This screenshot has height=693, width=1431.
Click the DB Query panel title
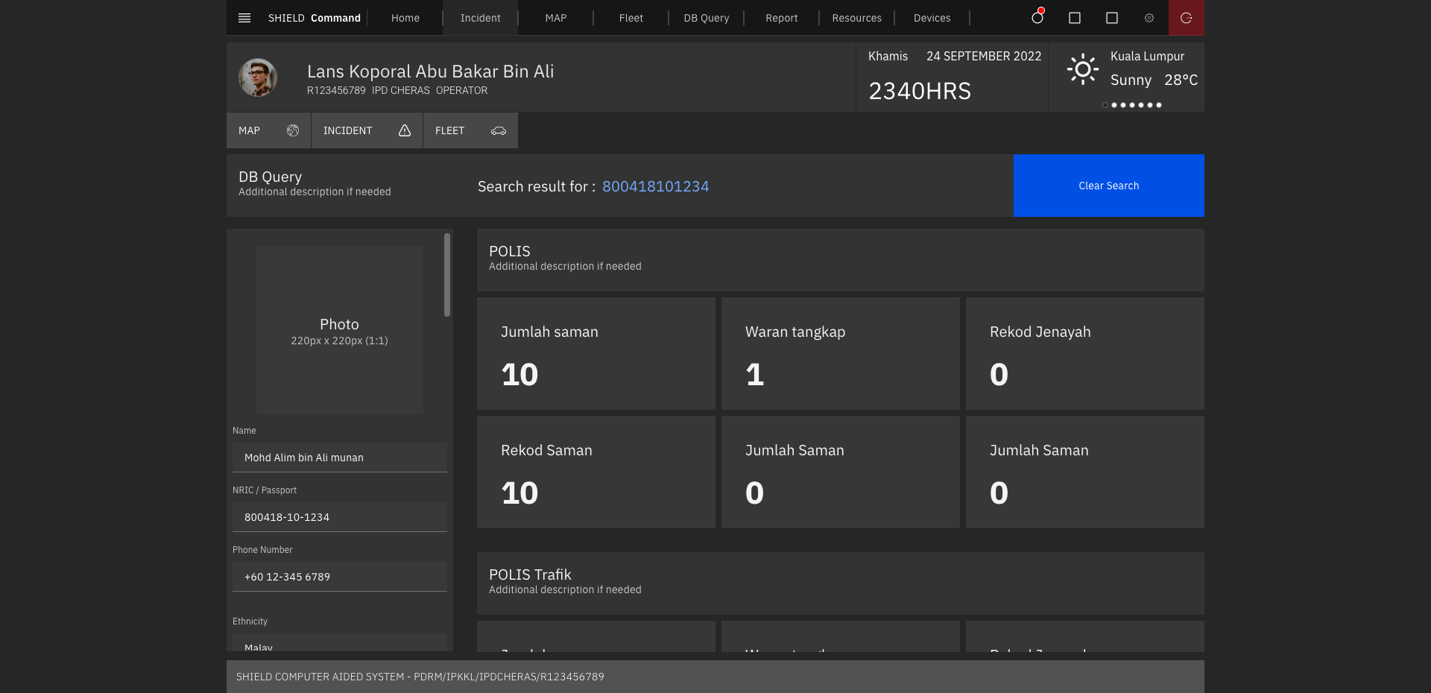(x=271, y=177)
